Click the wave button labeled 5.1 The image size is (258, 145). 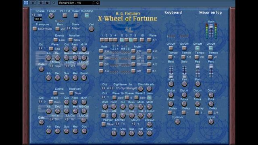[149, 71]
